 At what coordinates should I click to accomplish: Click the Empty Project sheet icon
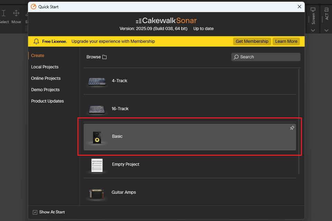[97, 165]
